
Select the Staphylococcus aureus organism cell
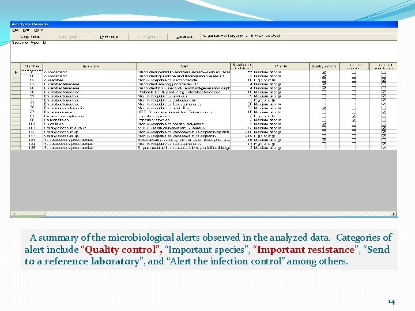[90, 128]
